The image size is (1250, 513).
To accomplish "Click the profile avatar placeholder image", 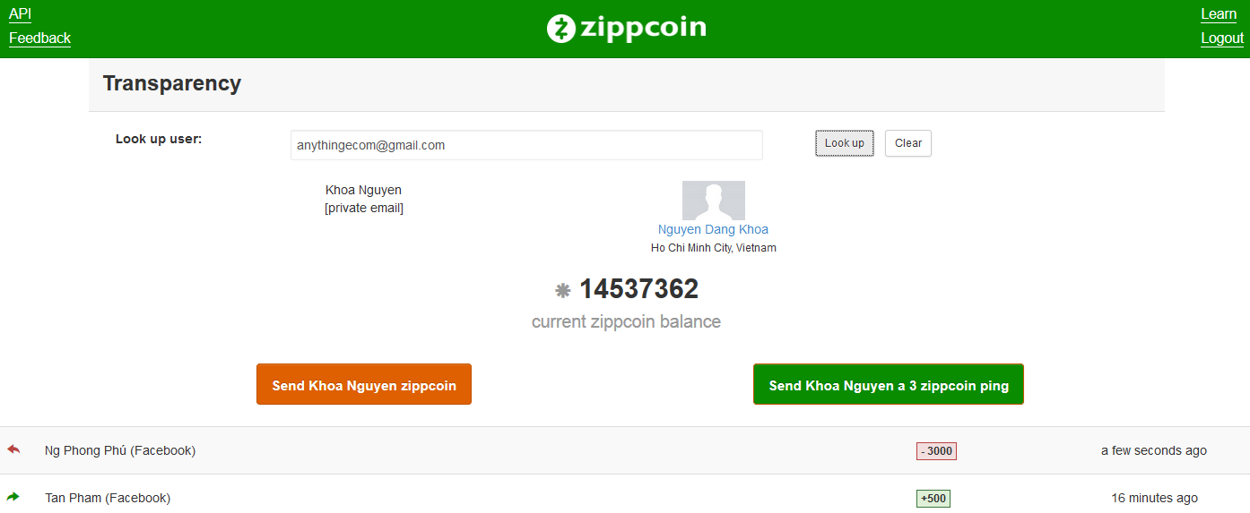I will click(x=713, y=201).
